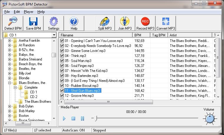Viewport: 224px width, 135px height.
Task: Launch the Split MP3 tool
Action: 105,23
